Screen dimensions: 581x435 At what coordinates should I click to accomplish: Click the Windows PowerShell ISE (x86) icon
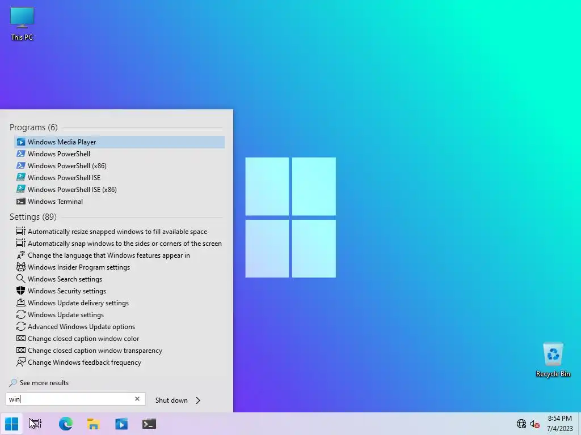21,189
